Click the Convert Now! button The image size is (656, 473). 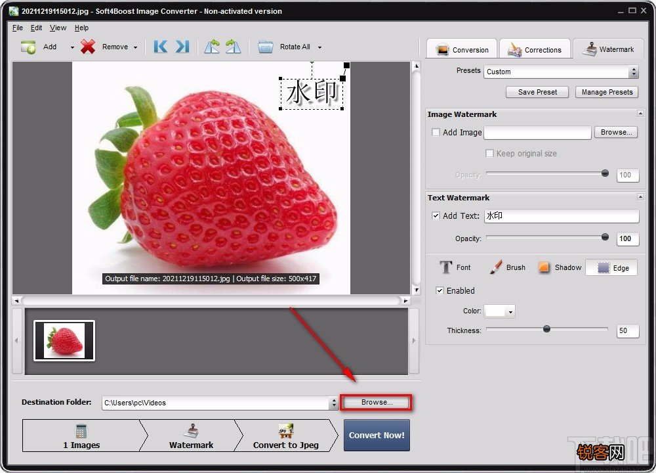pos(377,436)
